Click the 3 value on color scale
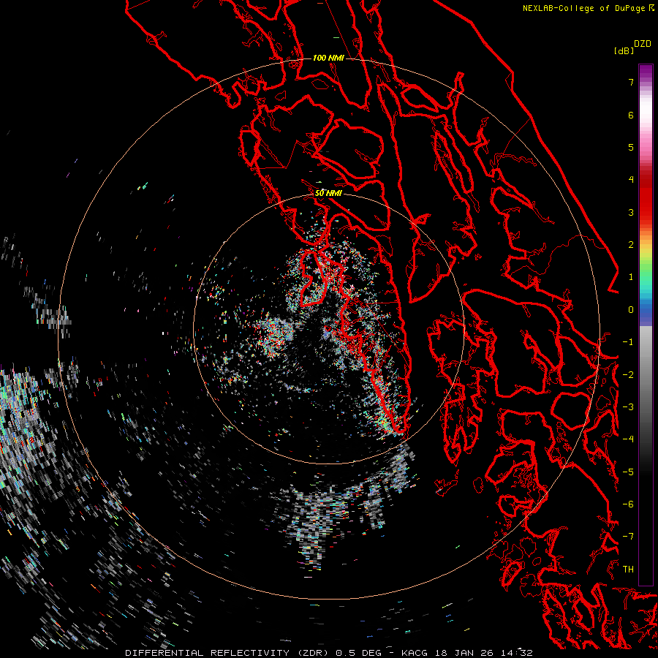The image size is (658, 658). point(631,212)
